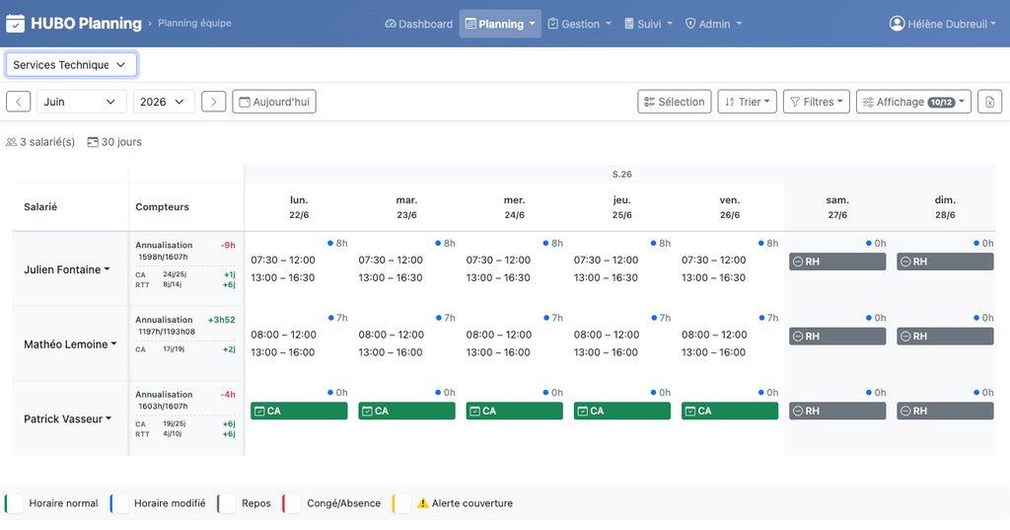This screenshot has width=1010, height=530.
Task: Click the dim. 28/6 column header
Action: click(x=945, y=207)
